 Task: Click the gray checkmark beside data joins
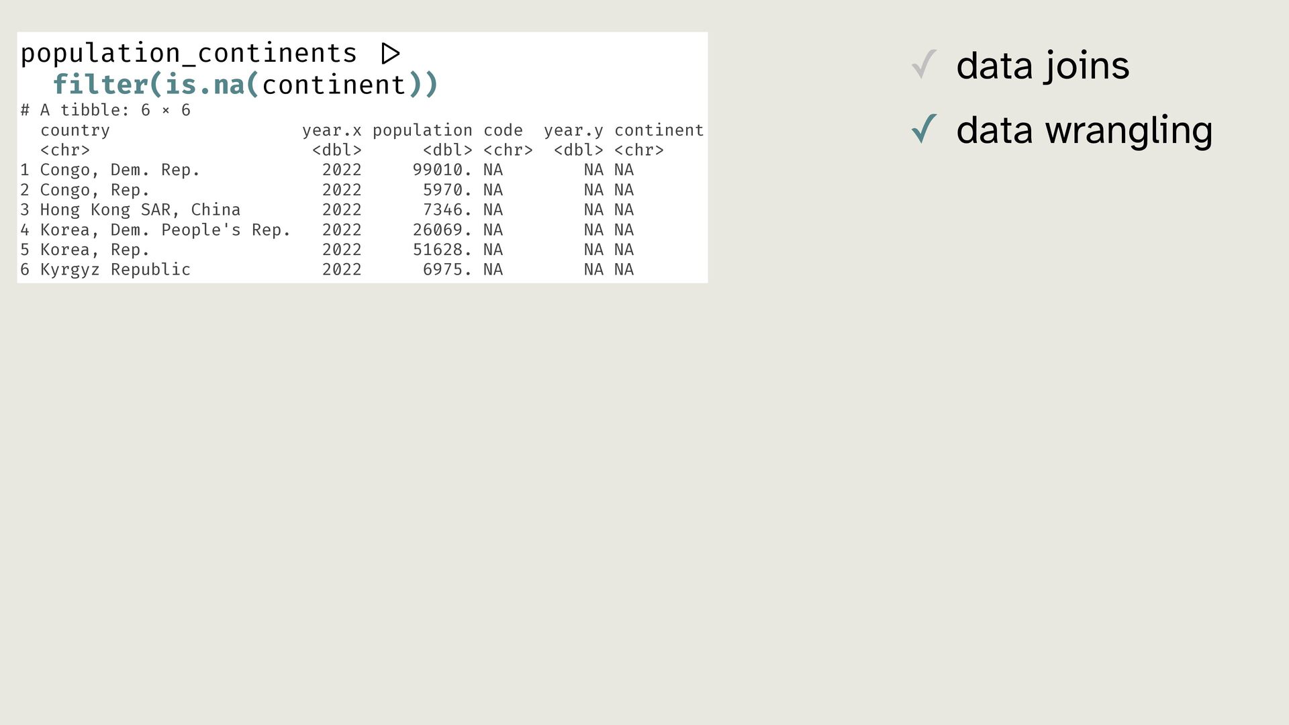click(924, 65)
